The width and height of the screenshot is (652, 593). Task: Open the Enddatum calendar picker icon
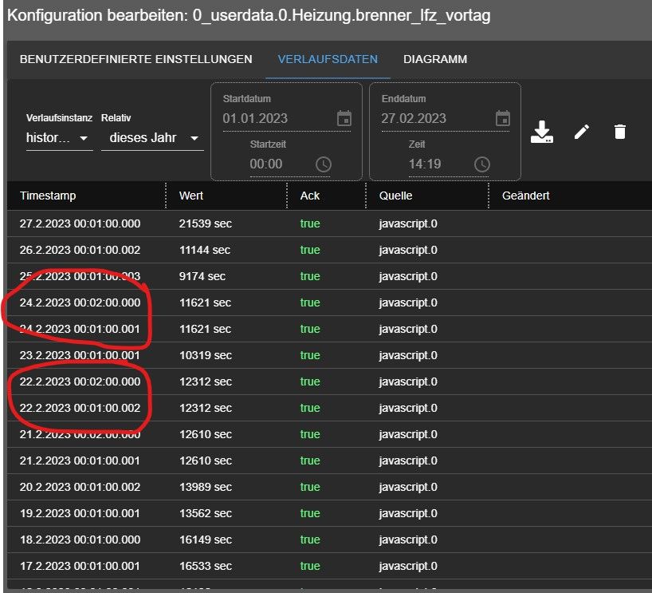point(503,118)
